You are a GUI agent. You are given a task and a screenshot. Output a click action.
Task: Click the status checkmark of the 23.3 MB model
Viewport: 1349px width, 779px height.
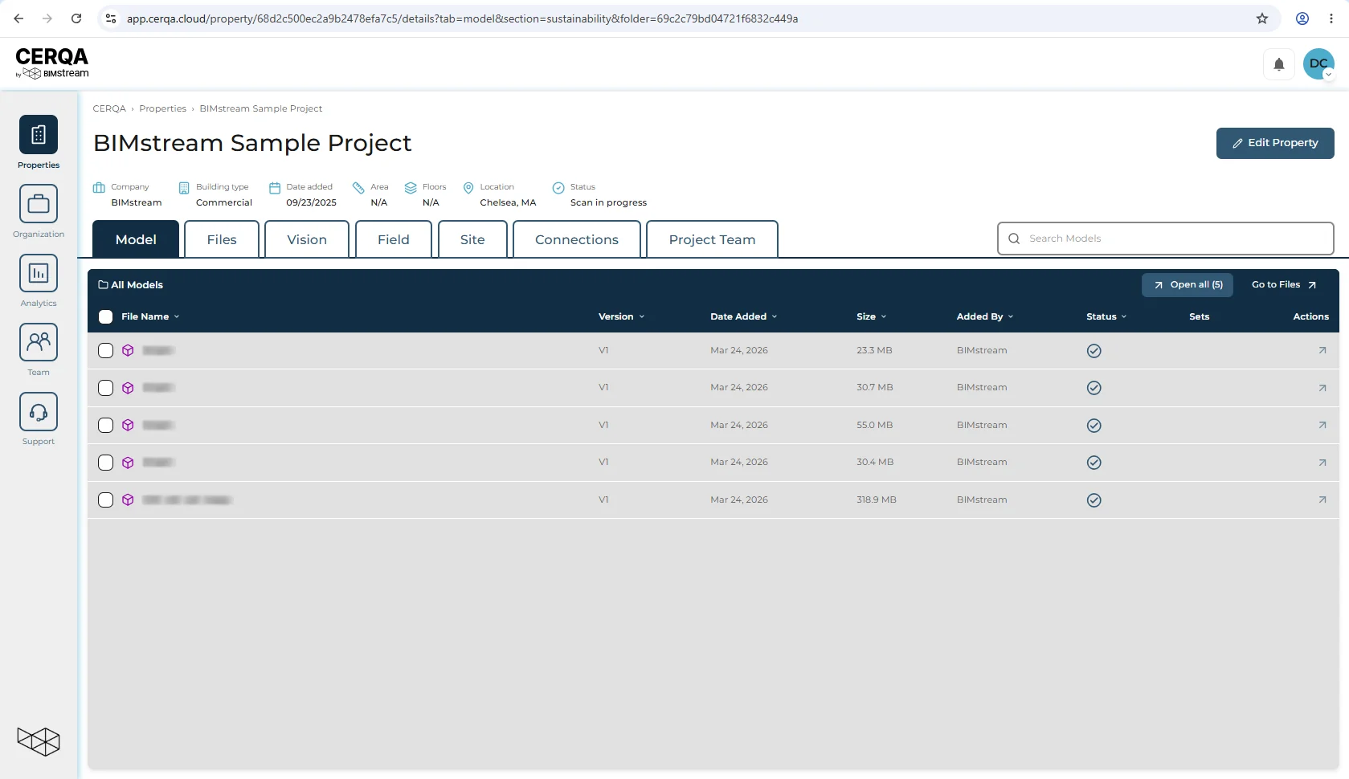click(1094, 351)
